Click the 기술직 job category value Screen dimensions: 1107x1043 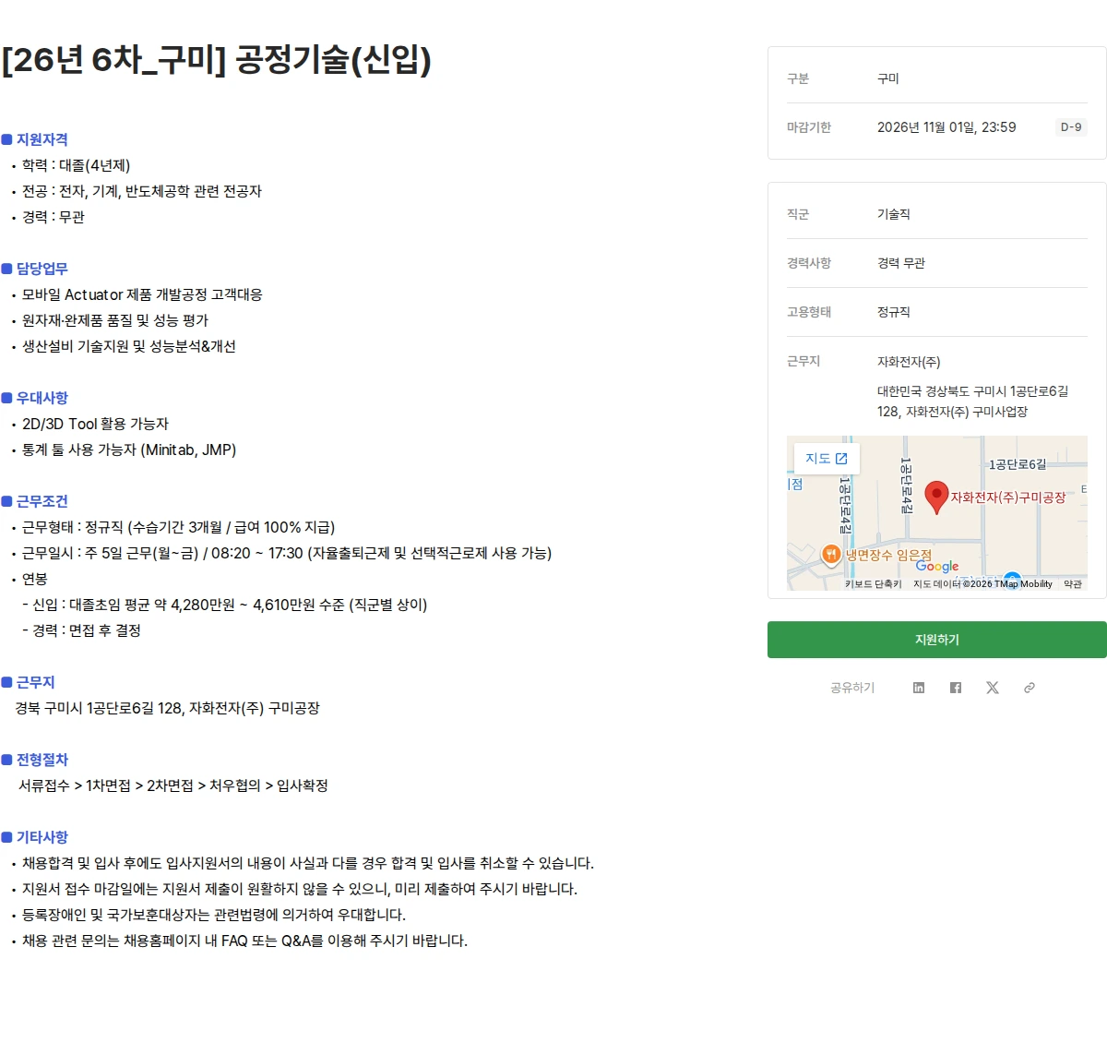click(894, 214)
